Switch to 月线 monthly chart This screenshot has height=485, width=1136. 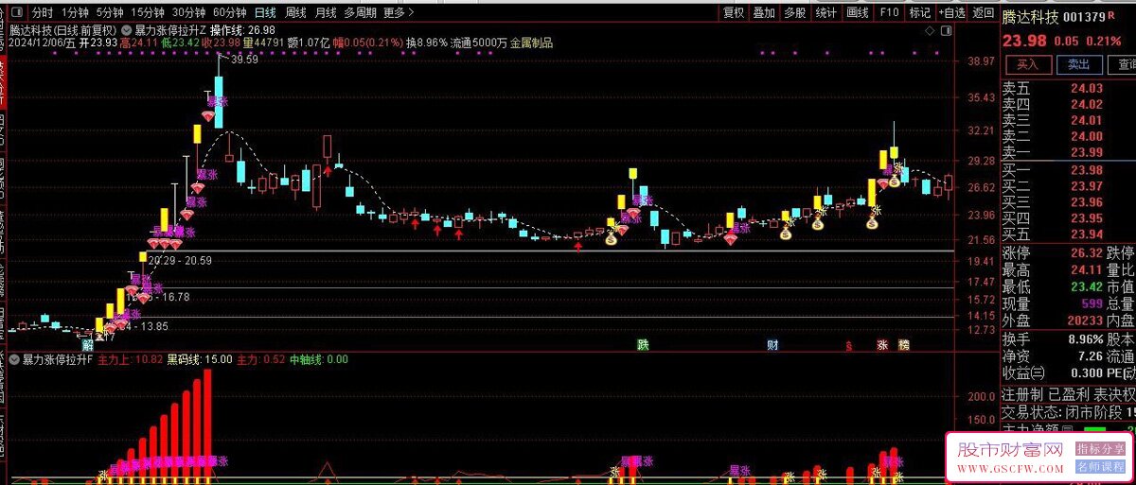(326, 12)
